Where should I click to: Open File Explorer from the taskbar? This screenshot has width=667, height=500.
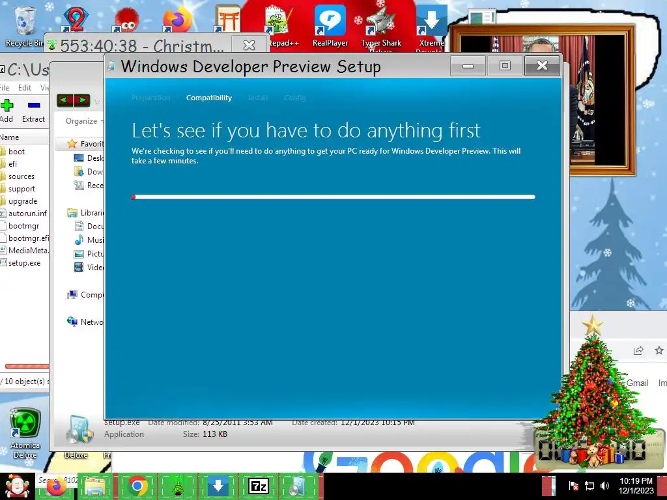pyautogui.click(x=96, y=486)
